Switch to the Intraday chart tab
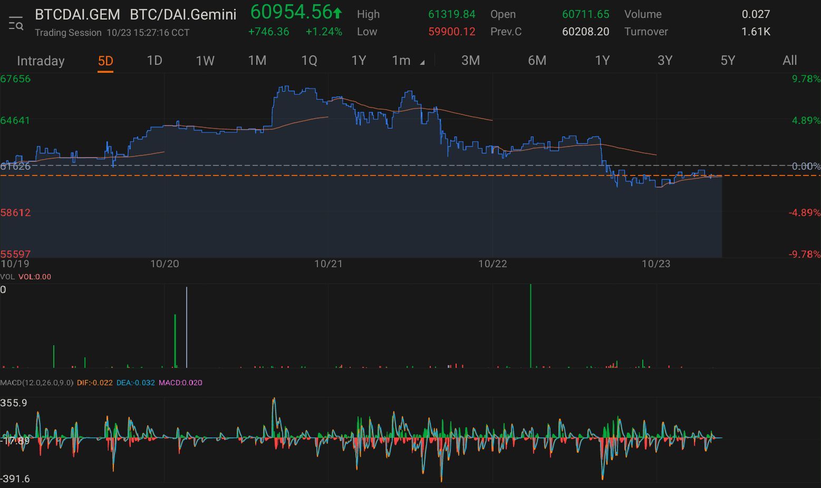The width and height of the screenshot is (821, 488). click(x=41, y=61)
